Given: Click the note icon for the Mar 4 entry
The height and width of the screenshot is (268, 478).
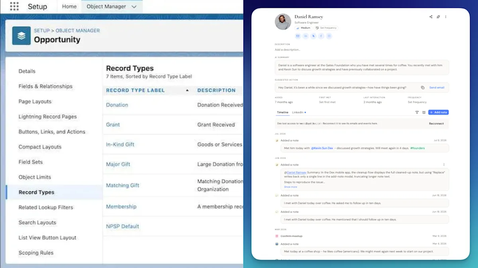Looking at the screenshot, I should (277, 244).
